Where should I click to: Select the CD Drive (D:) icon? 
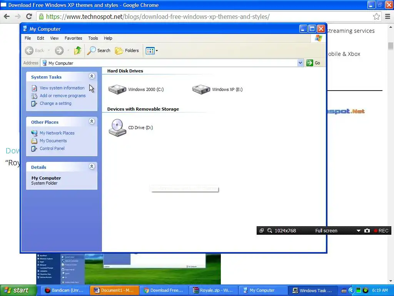click(x=117, y=128)
